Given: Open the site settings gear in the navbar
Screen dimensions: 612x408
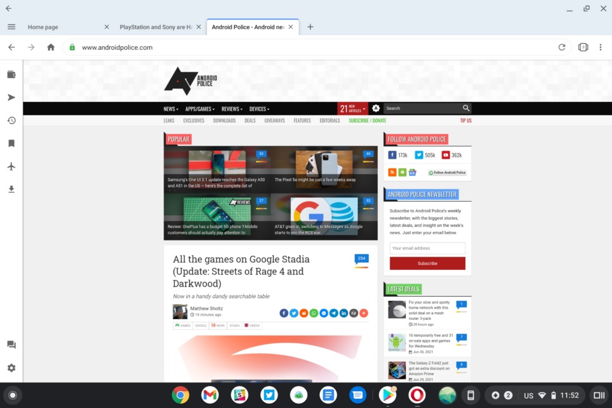Looking at the screenshot, I should click(376, 108).
